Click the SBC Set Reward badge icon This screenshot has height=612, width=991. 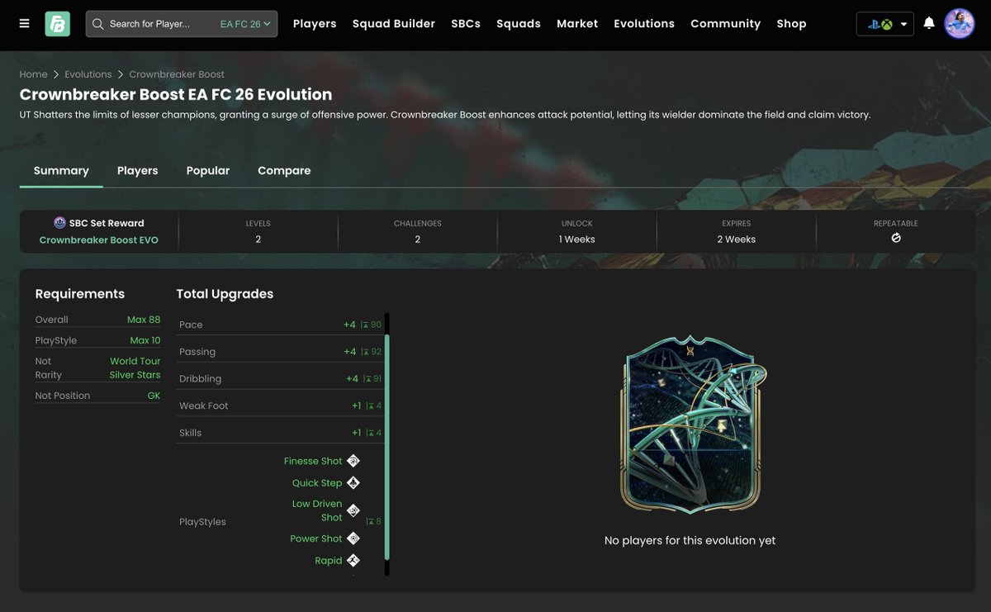[x=59, y=223]
